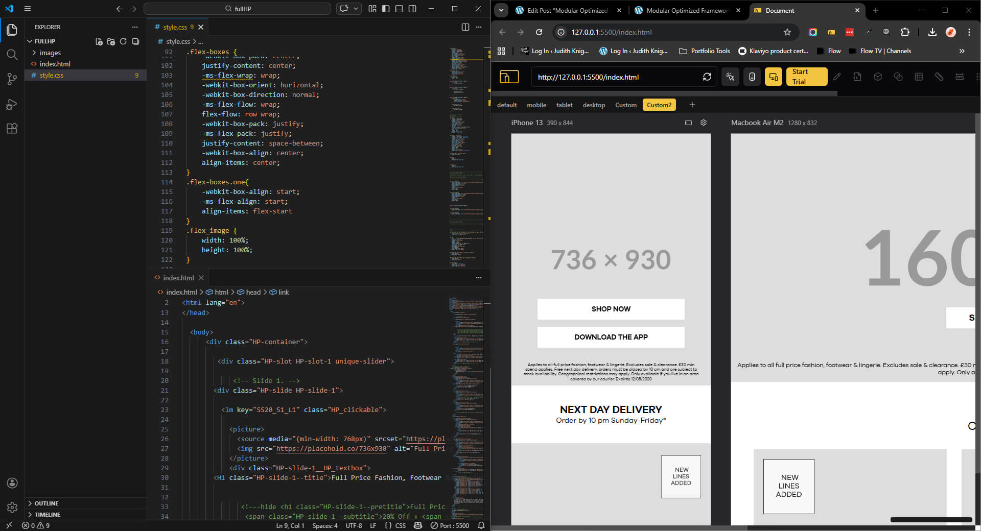Switch to the index.html editor tab
981x531 pixels.
(178, 278)
